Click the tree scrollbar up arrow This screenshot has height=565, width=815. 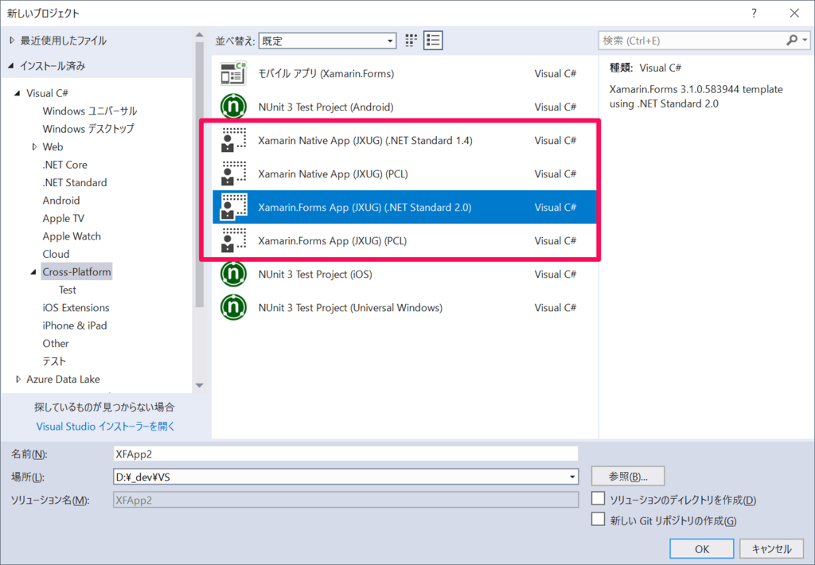199,35
